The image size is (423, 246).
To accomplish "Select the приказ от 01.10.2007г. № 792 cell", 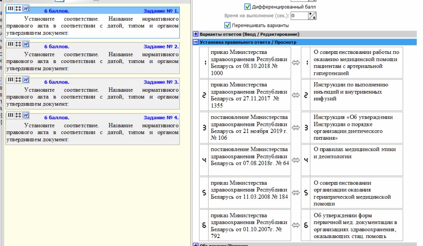I will coord(250,225).
